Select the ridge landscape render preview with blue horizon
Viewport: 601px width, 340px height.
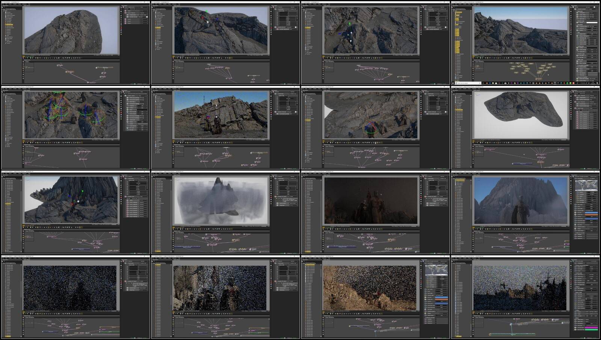pos(521,30)
